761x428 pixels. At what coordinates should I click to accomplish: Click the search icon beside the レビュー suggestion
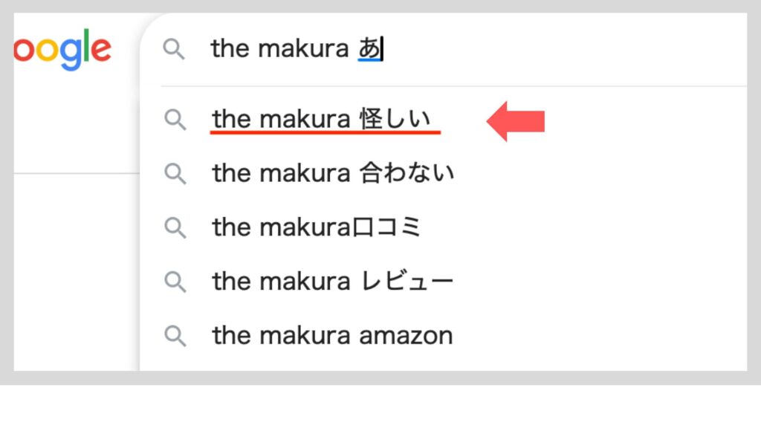[x=175, y=282]
